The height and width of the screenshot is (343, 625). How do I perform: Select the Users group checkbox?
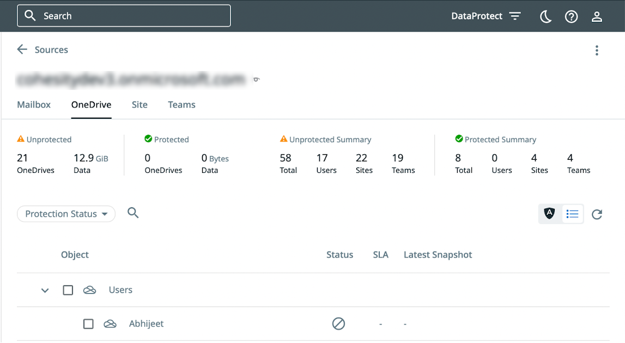(x=68, y=290)
